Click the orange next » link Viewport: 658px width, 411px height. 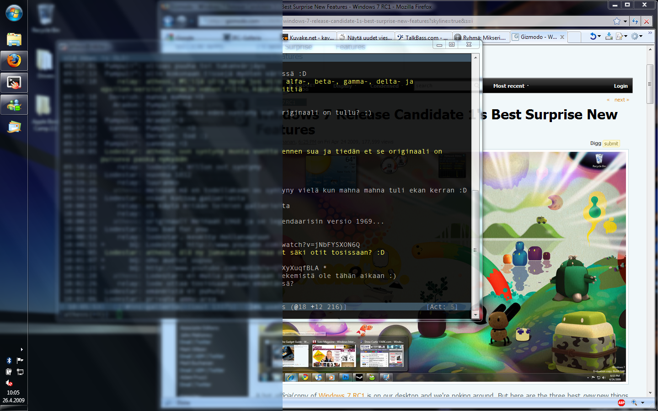pyautogui.click(x=621, y=100)
